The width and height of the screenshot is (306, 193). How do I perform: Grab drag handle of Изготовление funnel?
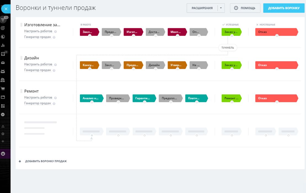point(22,25)
